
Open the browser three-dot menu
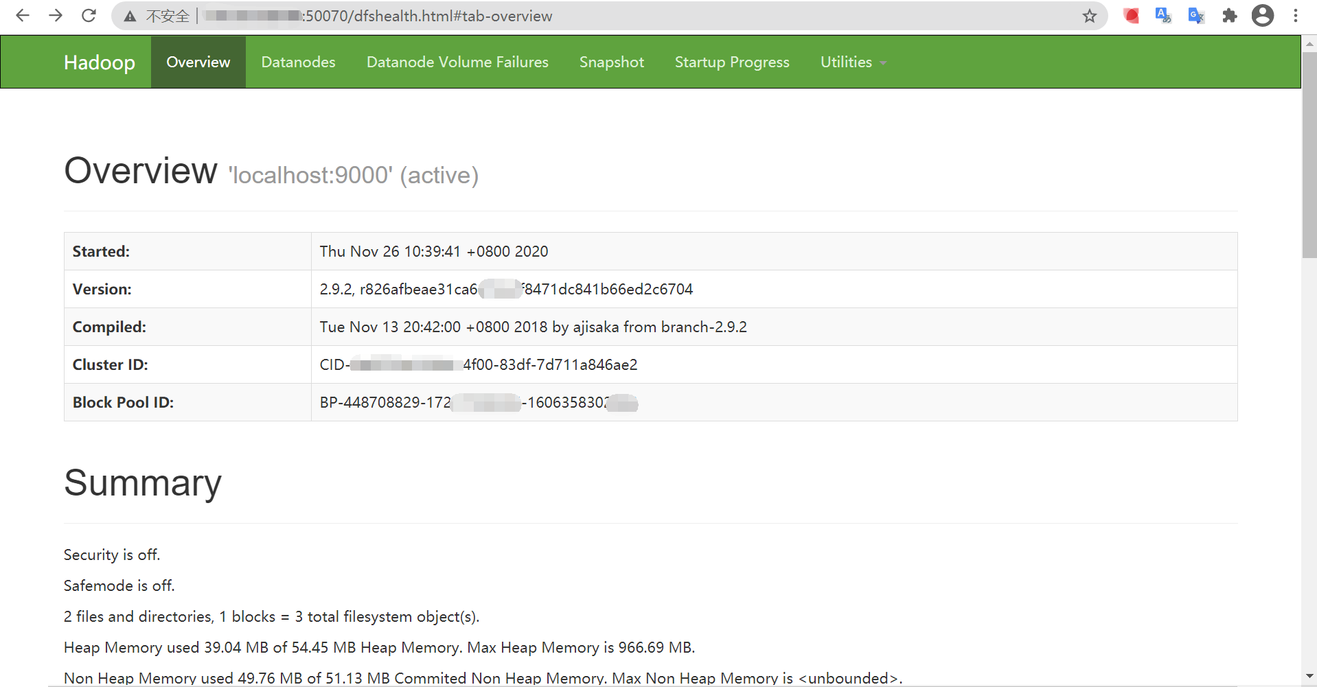(x=1296, y=16)
